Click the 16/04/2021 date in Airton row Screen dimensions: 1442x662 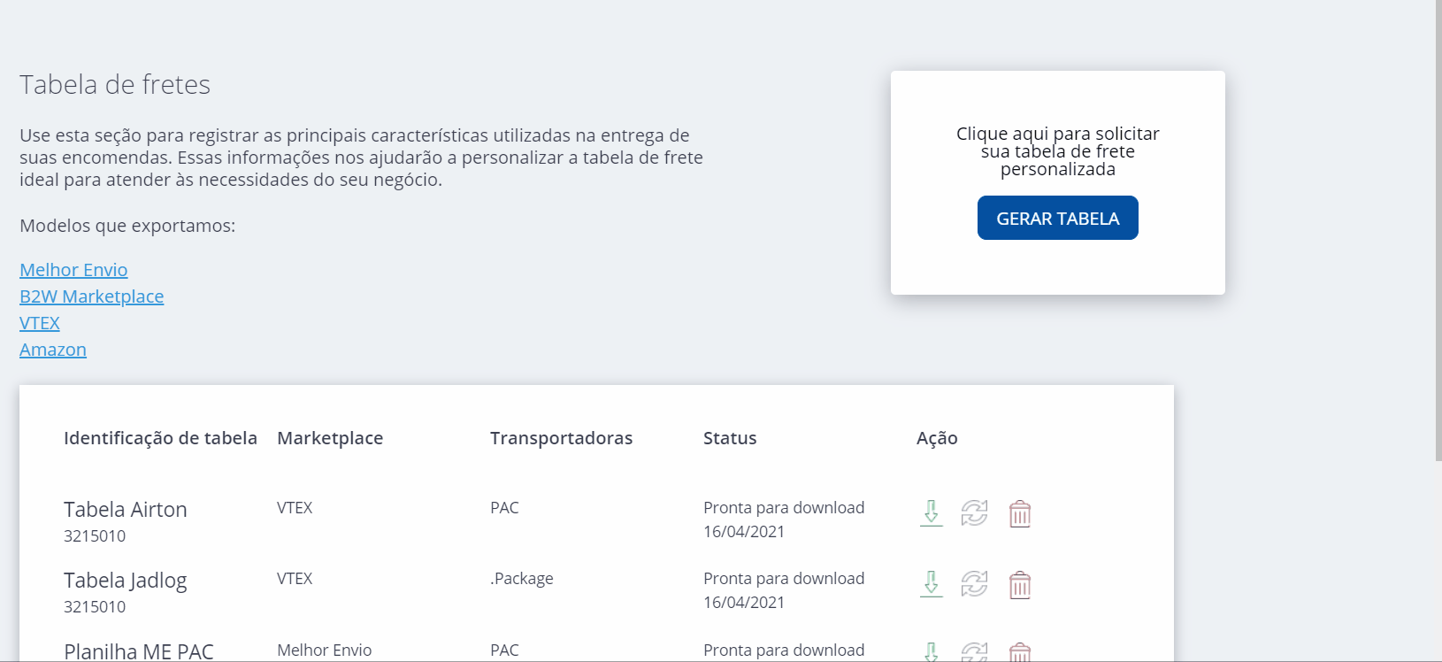[744, 532]
